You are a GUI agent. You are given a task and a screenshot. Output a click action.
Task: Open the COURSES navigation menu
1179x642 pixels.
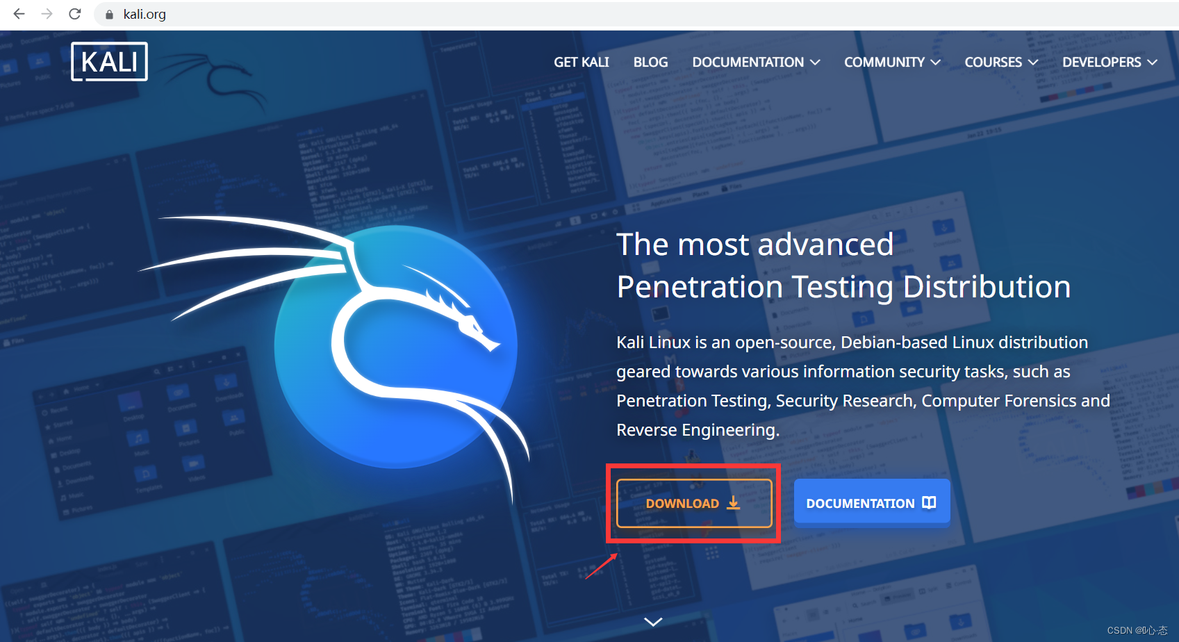(994, 62)
